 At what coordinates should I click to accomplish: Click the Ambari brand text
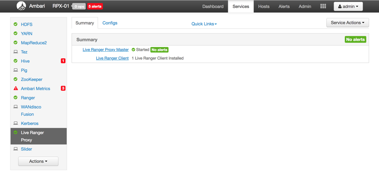pos(37,6)
